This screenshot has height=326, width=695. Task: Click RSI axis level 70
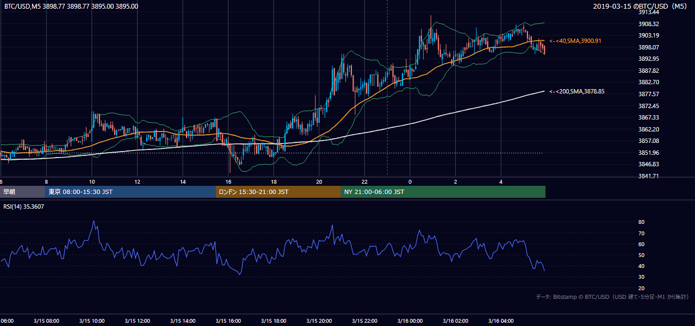641,233
